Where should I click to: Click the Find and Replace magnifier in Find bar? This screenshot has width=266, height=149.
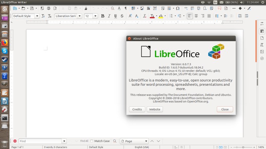click(x=115, y=141)
